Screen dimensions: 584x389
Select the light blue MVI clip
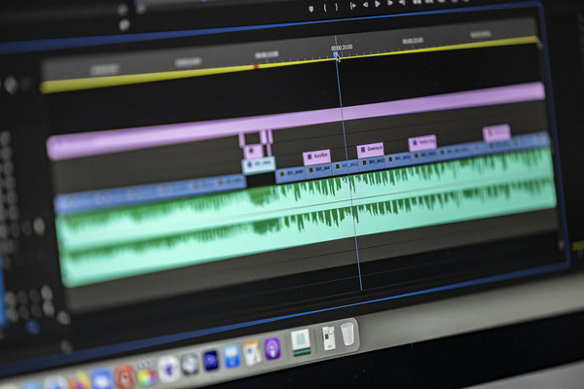[x=259, y=164]
